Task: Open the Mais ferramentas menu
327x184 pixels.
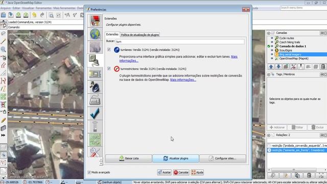Action: point(64,8)
